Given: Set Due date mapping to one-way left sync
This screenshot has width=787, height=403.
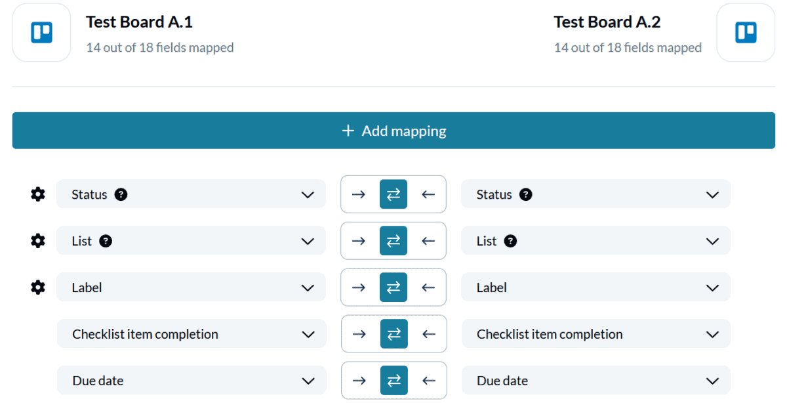Looking at the screenshot, I should pos(428,380).
